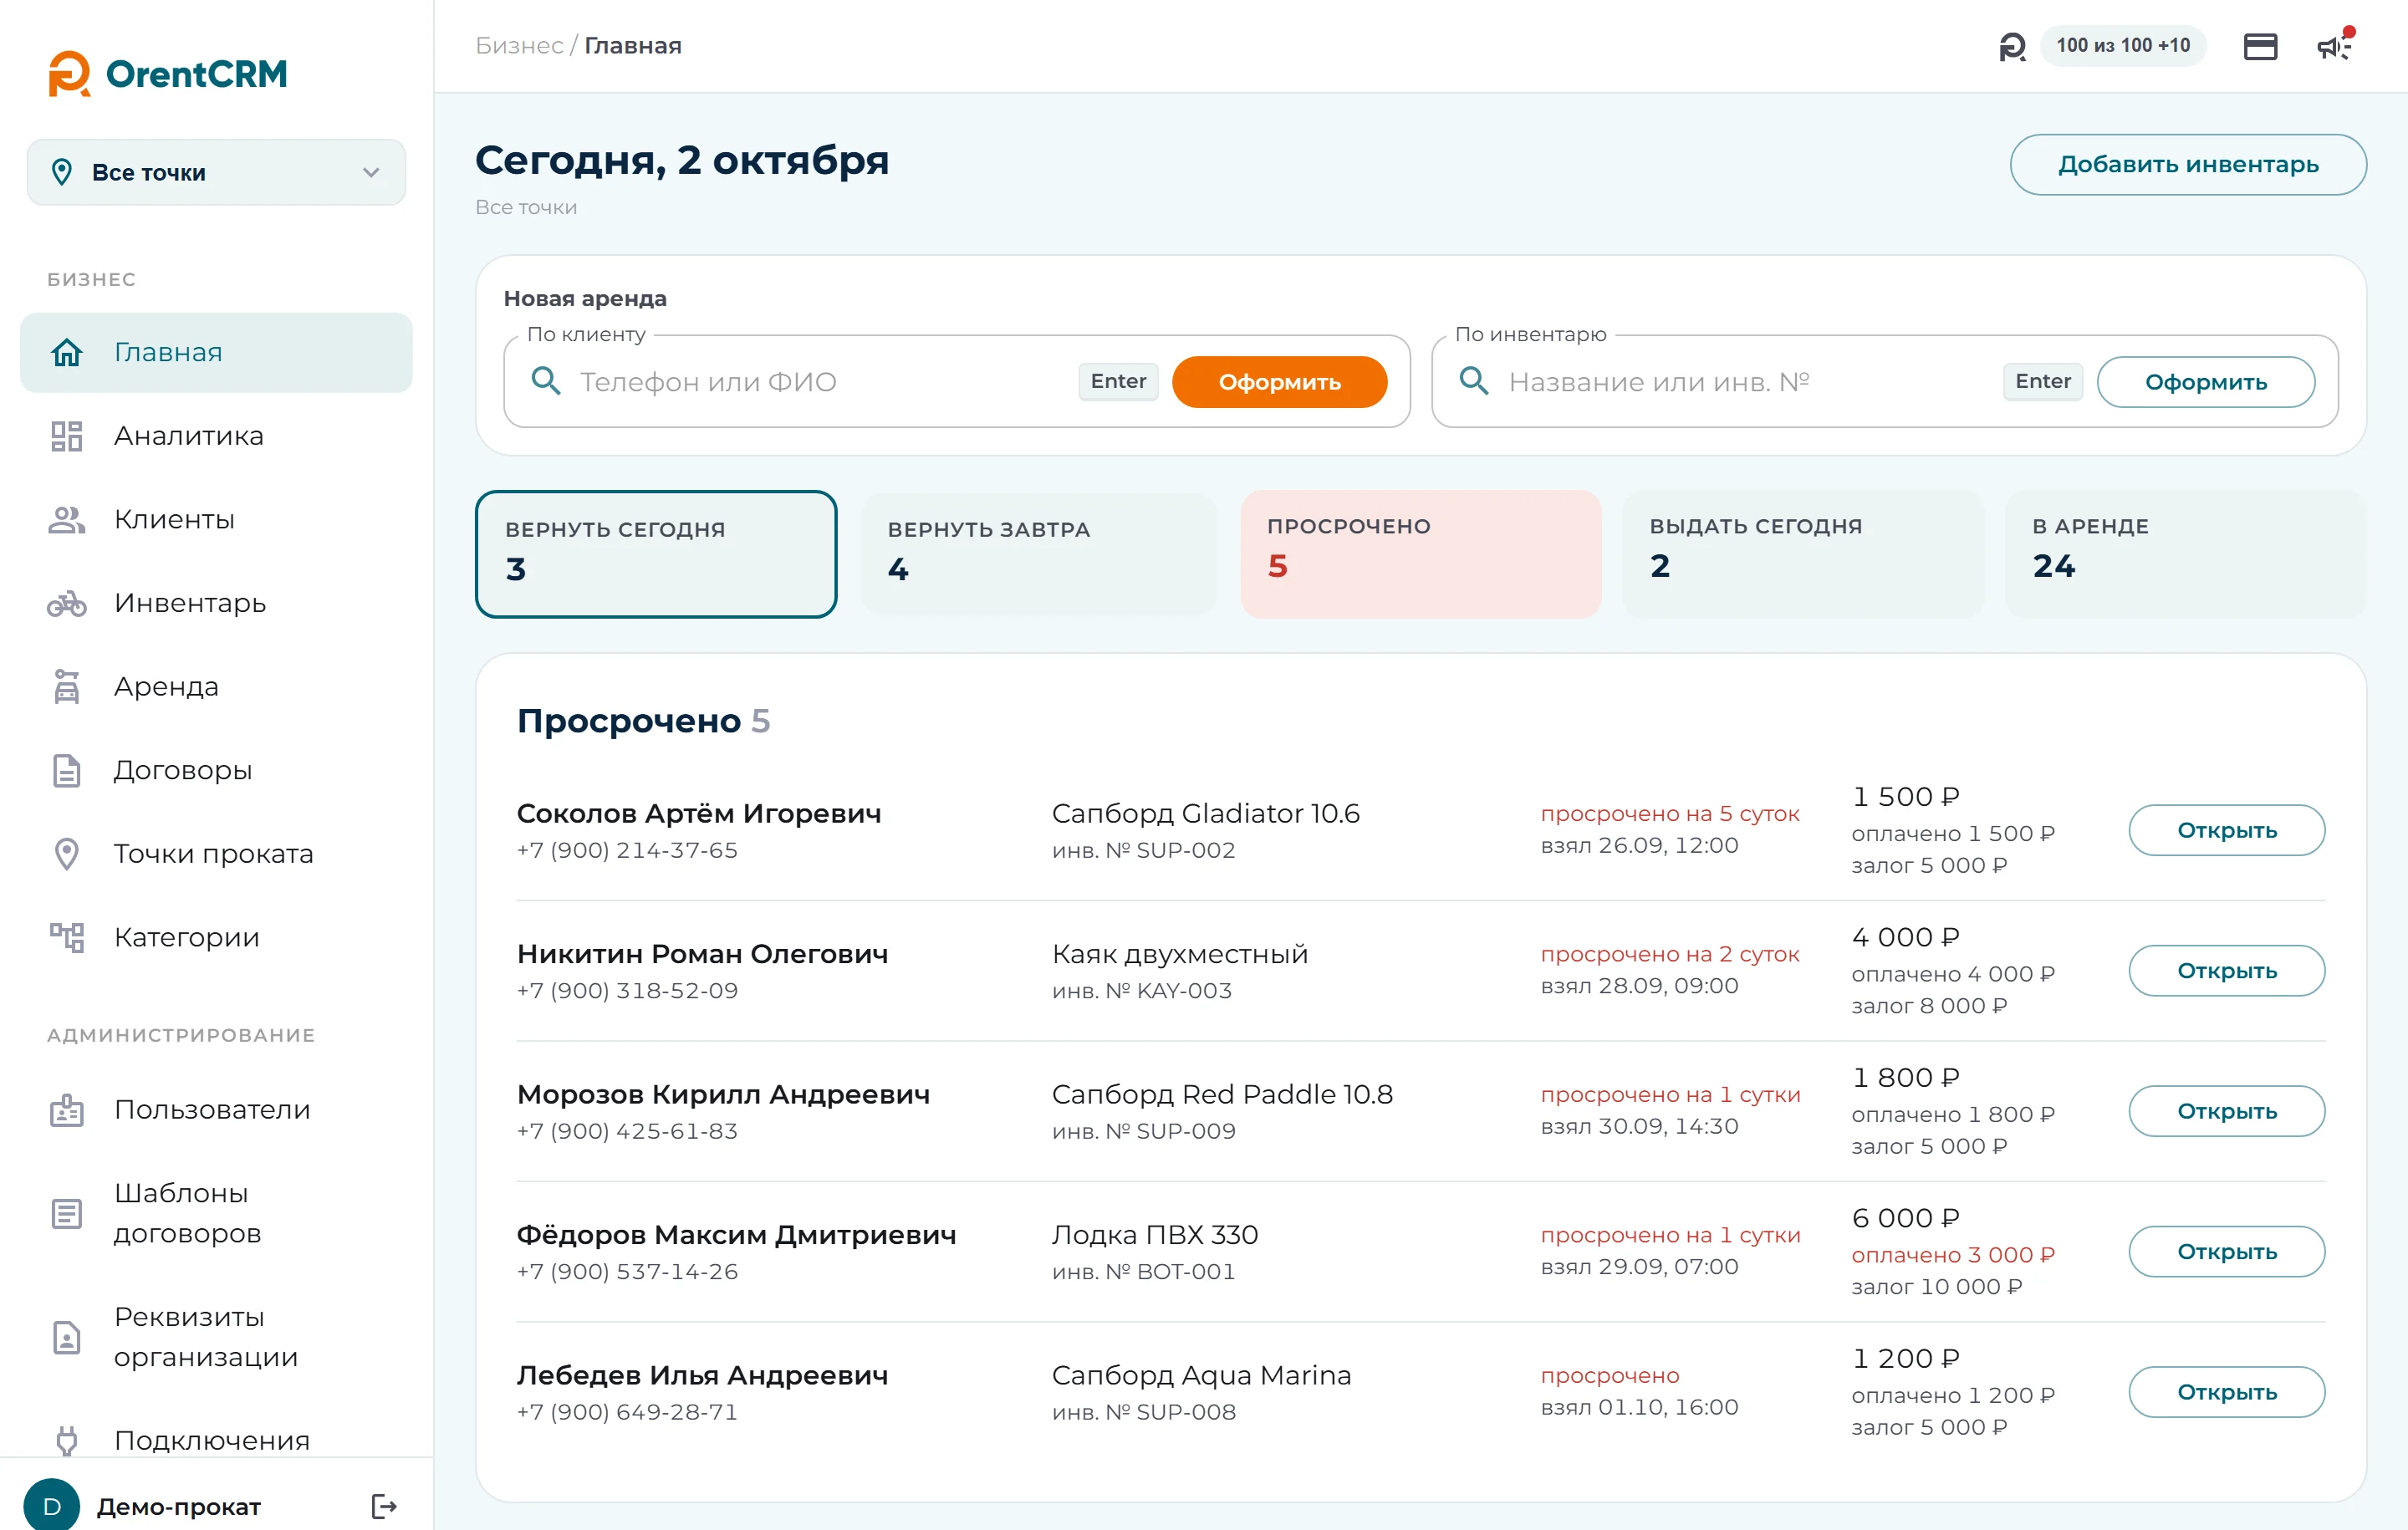
Task: Select the В аренде tab
Action: 2186,554
